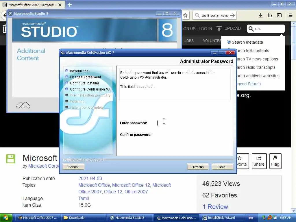Open the Microsoft Corporation author link
296x222 pixels.
[x=44, y=166]
